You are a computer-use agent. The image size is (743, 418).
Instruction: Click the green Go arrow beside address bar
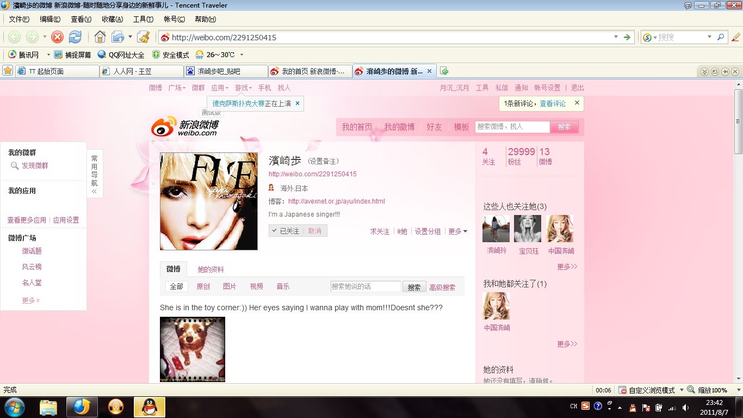pos(627,37)
